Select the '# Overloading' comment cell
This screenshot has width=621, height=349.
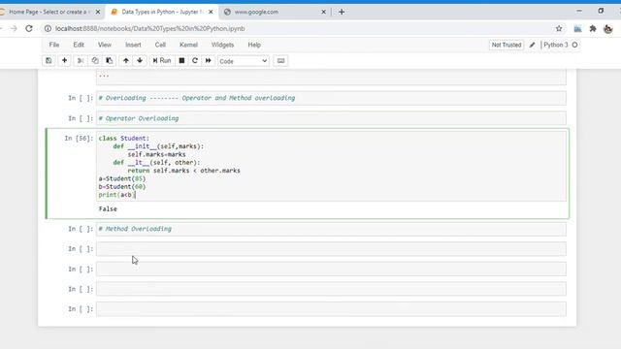331,98
